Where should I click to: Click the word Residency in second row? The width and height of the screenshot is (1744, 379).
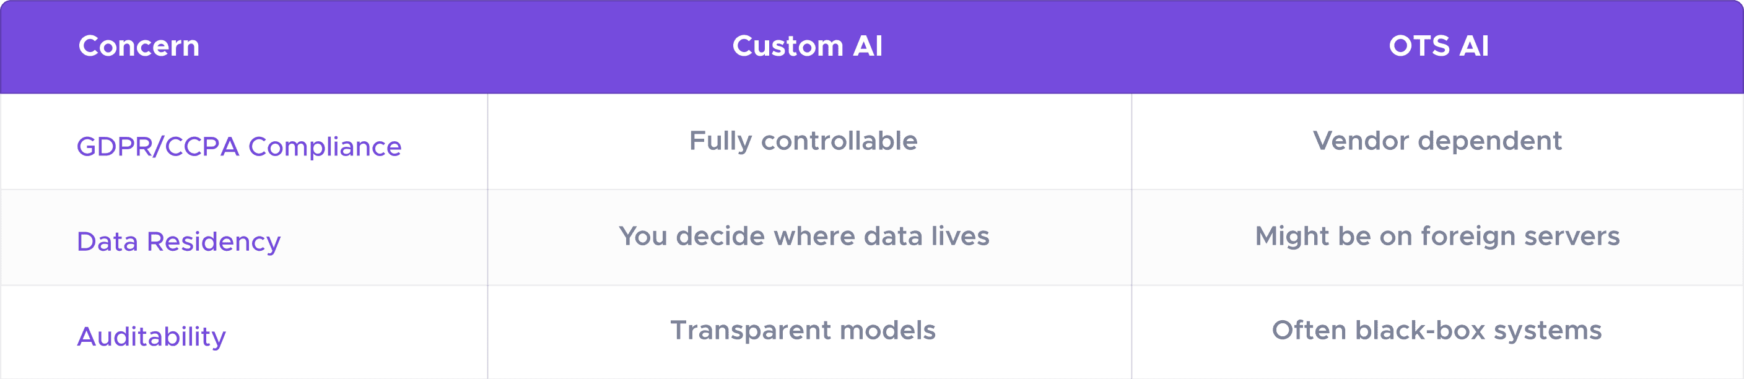coord(214,242)
